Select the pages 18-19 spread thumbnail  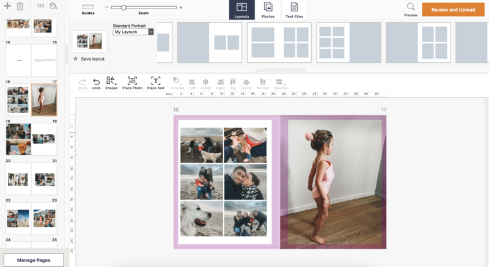[x=31, y=139]
